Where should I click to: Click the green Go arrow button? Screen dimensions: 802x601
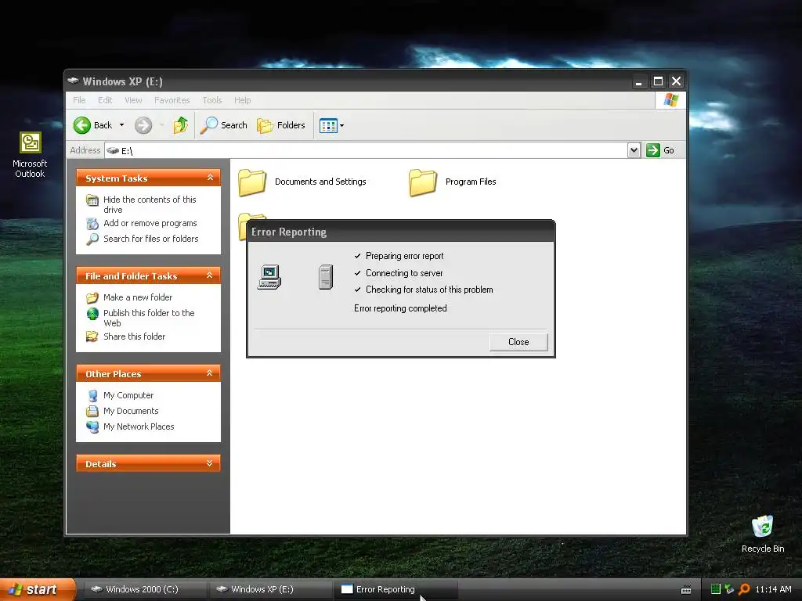(653, 150)
